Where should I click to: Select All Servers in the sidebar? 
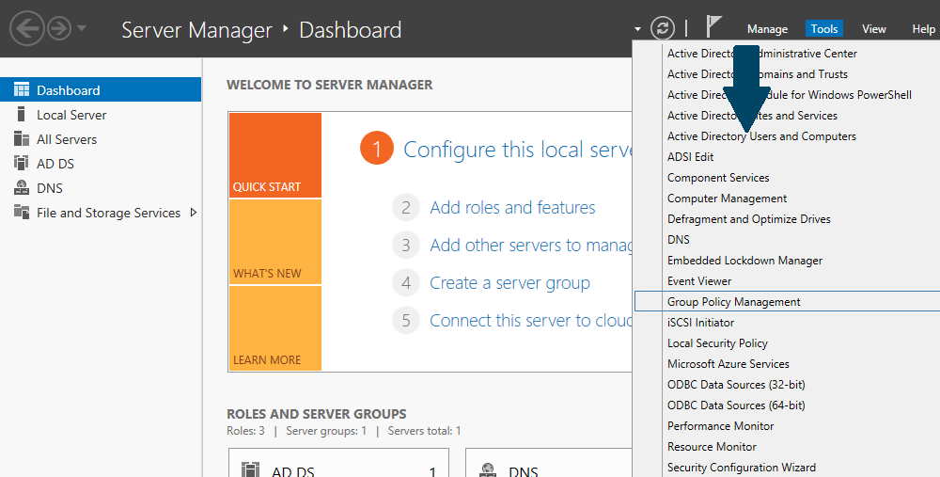coord(67,139)
